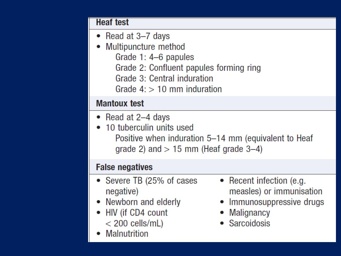This screenshot has width=341, height=256.
Task: Click the 'Positive when induration 5–14 mm' line
Action: [214, 138]
